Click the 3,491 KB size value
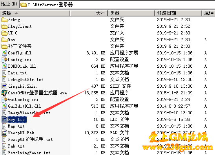This screenshot has width=215, height=155. 96,53
